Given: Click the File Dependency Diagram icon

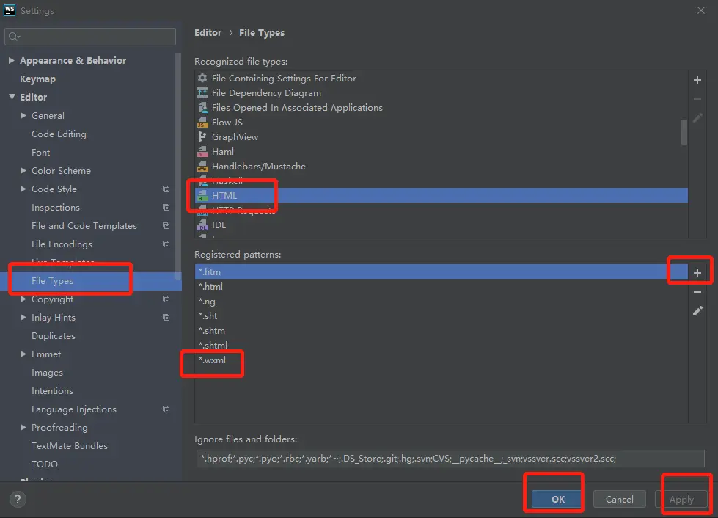Looking at the screenshot, I should [202, 93].
